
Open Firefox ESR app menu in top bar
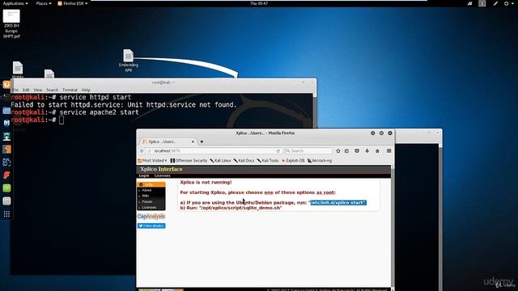click(x=73, y=3)
